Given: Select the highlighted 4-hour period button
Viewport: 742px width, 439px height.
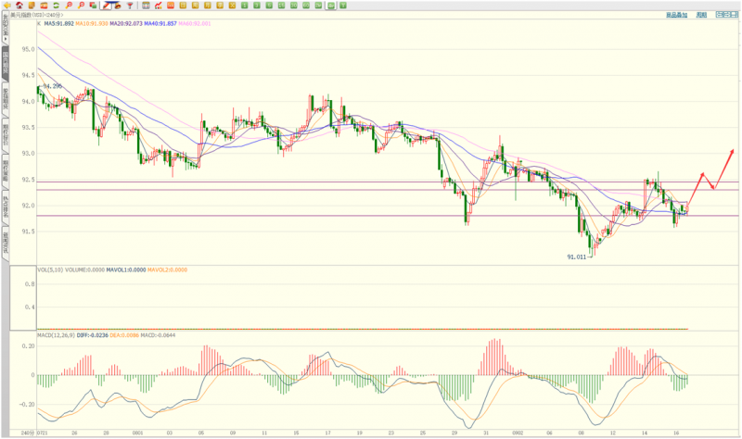Looking at the screenshot, I should click(331, 6).
